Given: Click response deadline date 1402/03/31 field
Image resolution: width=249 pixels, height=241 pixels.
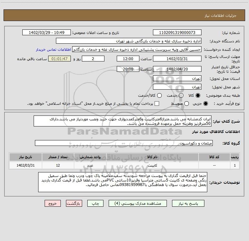Looking at the screenshot, I should pyautogui.click(x=177, y=59).
